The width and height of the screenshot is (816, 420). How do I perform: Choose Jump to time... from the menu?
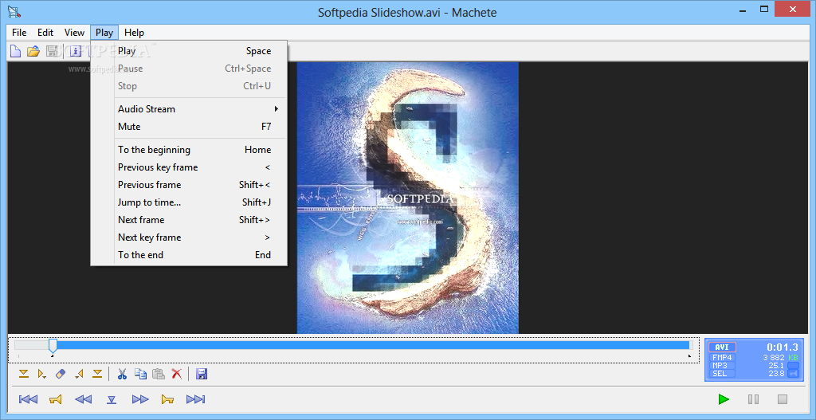pos(189,202)
